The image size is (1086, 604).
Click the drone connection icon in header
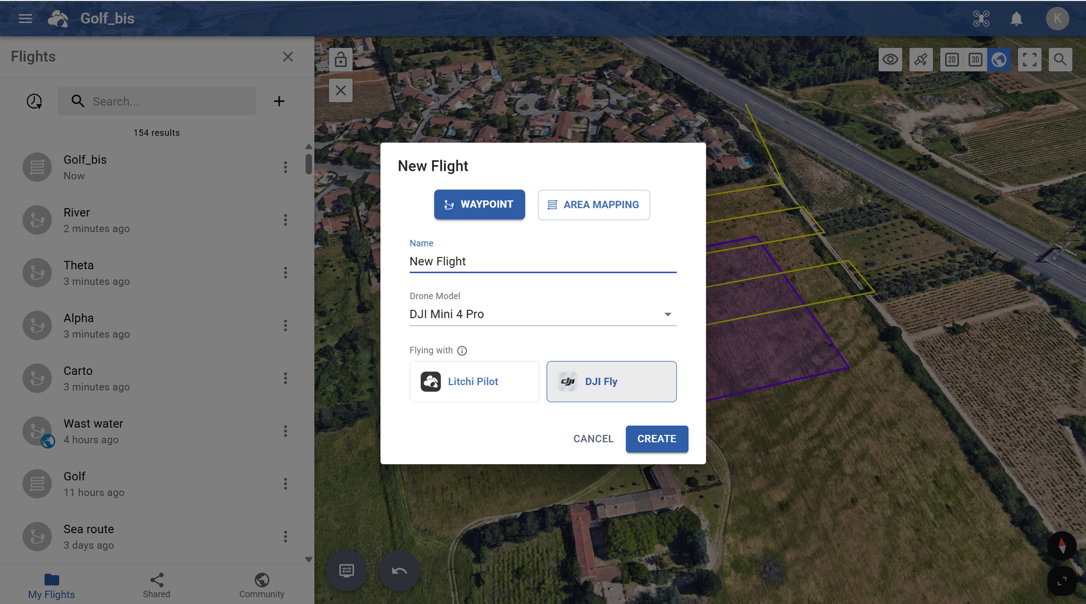click(x=981, y=19)
